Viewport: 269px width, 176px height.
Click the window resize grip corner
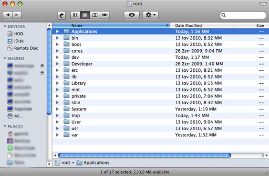pos(266,173)
